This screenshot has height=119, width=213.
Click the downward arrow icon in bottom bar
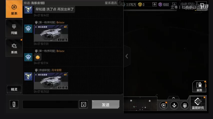click(174, 105)
